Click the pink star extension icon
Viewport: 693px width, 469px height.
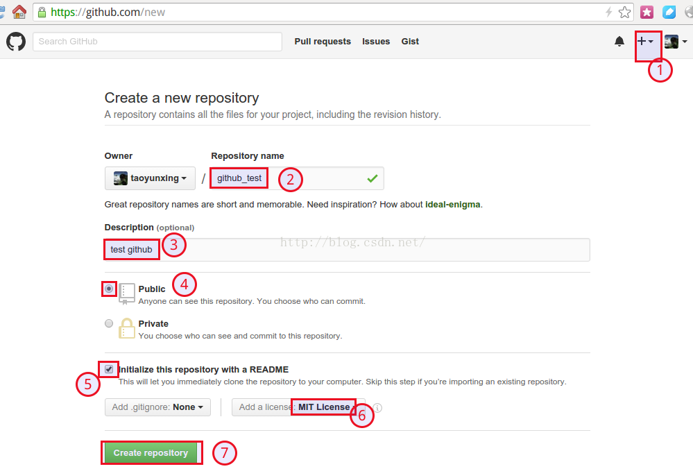(647, 12)
